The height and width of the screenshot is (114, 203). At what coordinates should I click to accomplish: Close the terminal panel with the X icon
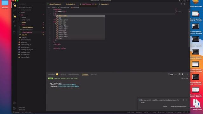[188, 74]
